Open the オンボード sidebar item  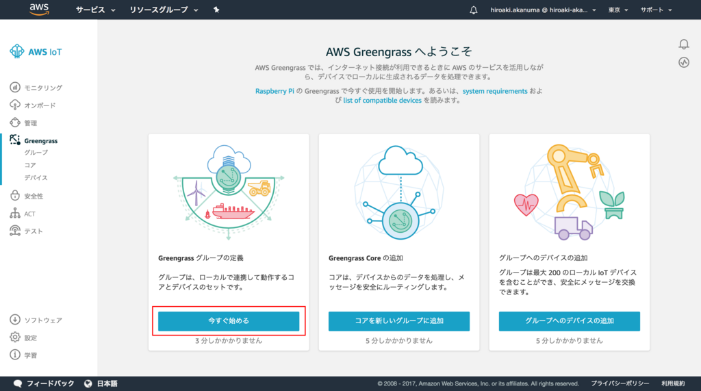[40, 105]
